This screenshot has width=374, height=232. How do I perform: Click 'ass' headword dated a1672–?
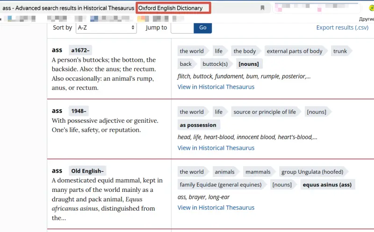57,50
